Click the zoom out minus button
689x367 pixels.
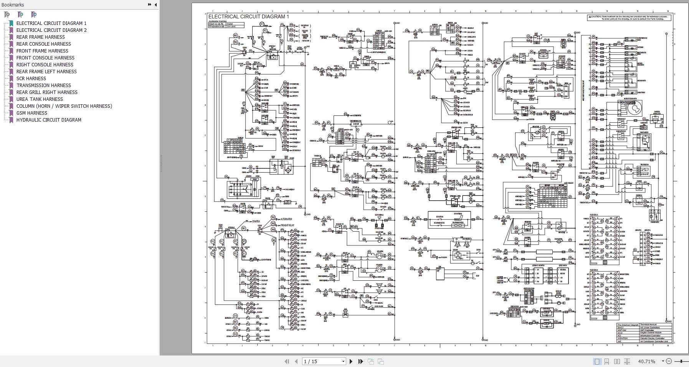pyautogui.click(x=669, y=361)
